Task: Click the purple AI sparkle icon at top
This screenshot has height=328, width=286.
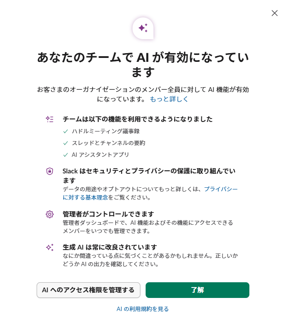Action: point(143,28)
